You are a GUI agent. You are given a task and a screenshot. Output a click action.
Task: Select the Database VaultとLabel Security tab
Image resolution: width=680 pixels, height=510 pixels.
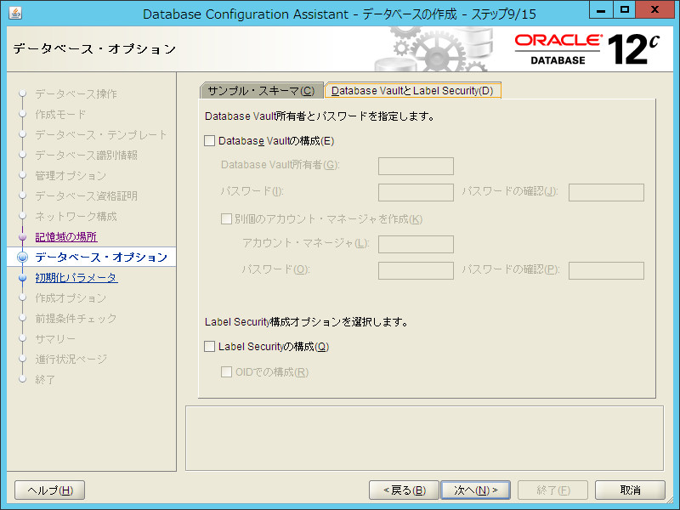[412, 91]
